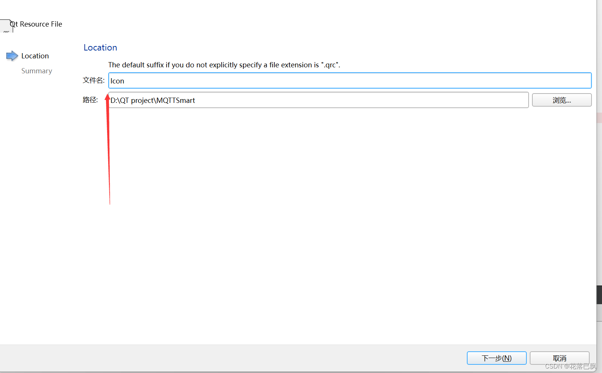Viewport: 602px width, 373px height.
Task: Click the 取消 cancel button
Action: 559,358
